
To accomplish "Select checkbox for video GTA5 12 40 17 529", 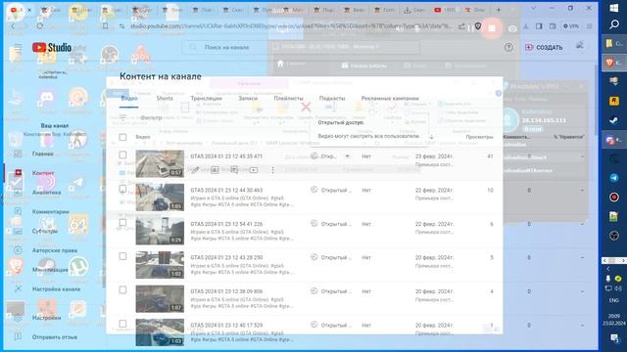I will (x=122, y=324).
